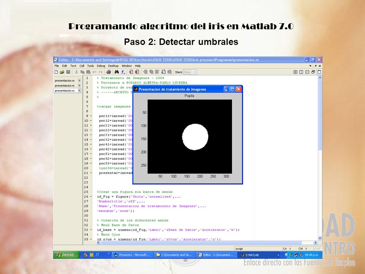
Task: Float editor documents with the cascade icon
Action: [313, 72]
